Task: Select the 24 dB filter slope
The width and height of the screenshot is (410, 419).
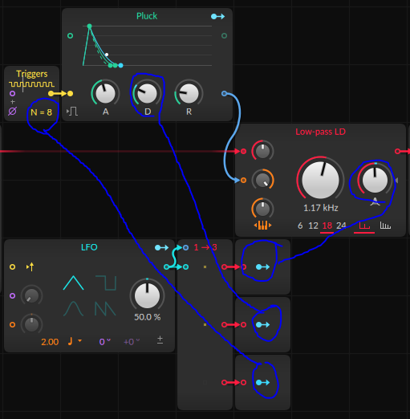Action: point(341,226)
